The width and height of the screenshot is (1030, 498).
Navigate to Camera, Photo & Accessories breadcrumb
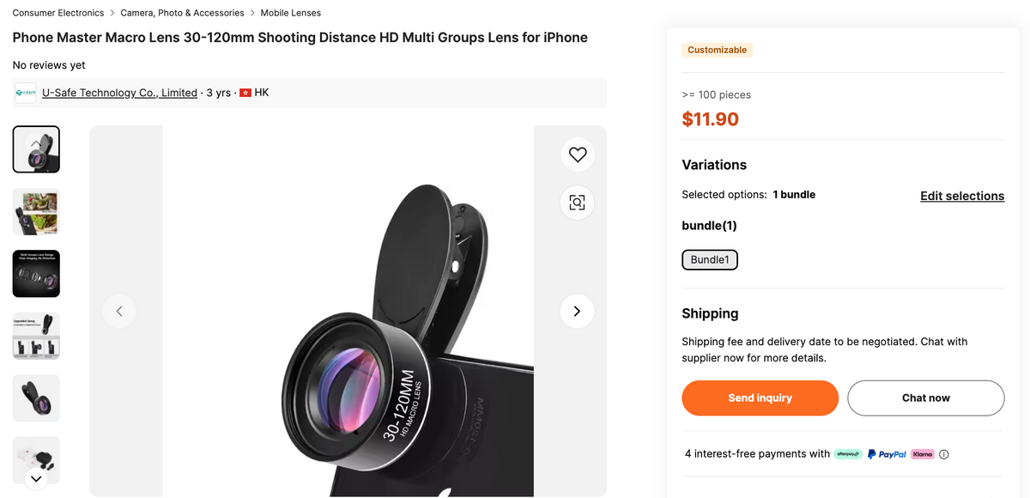181,12
